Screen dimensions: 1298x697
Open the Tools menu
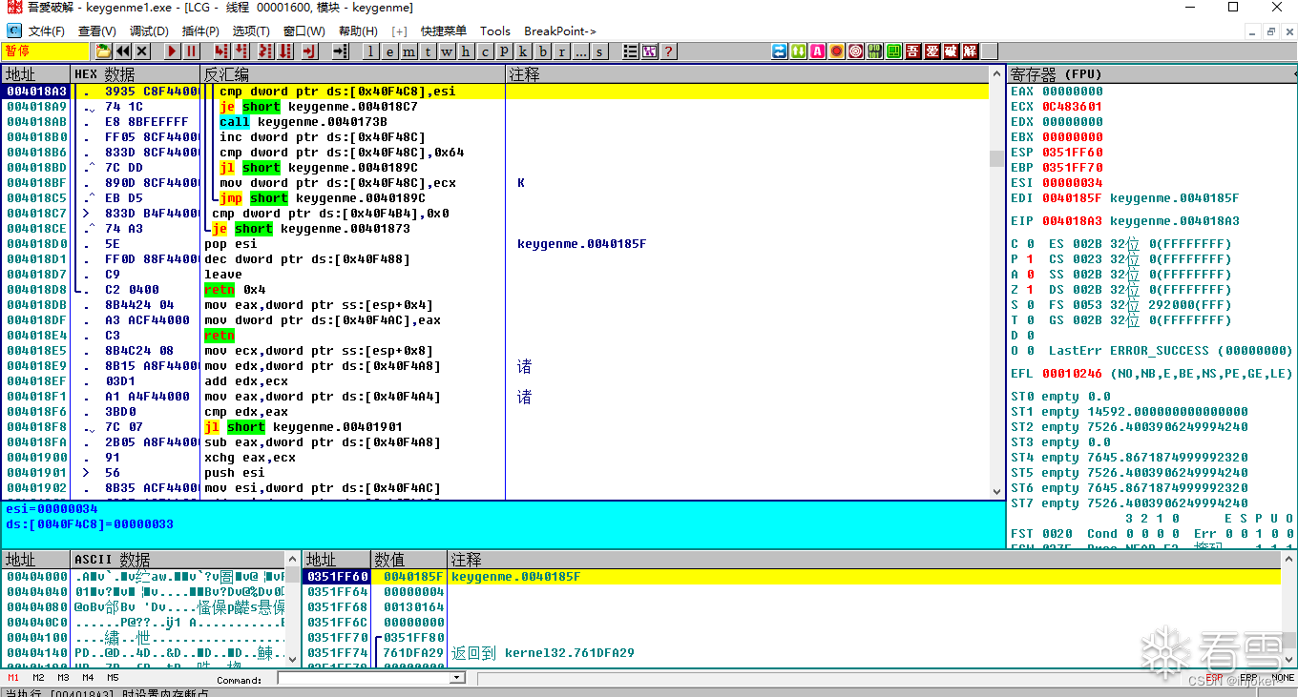click(x=495, y=31)
